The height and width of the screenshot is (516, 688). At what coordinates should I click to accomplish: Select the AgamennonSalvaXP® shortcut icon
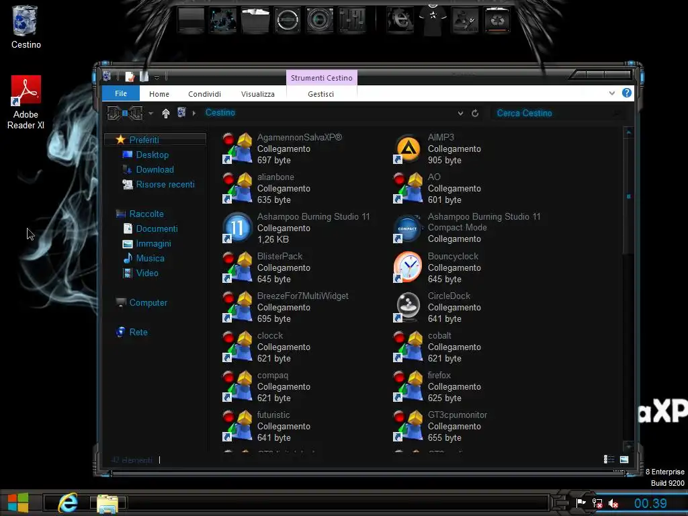pos(237,148)
